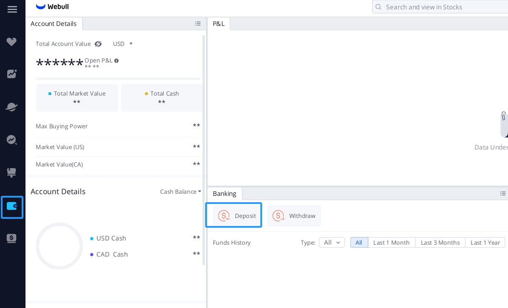Select the Banking tab
Image resolution: width=508 pixels, height=308 pixels.
[224, 194]
